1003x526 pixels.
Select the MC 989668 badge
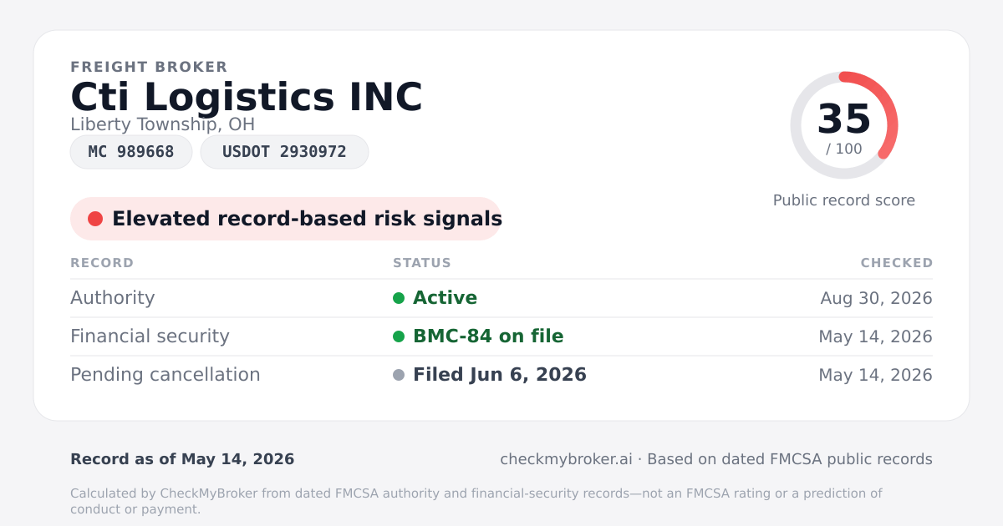click(131, 152)
